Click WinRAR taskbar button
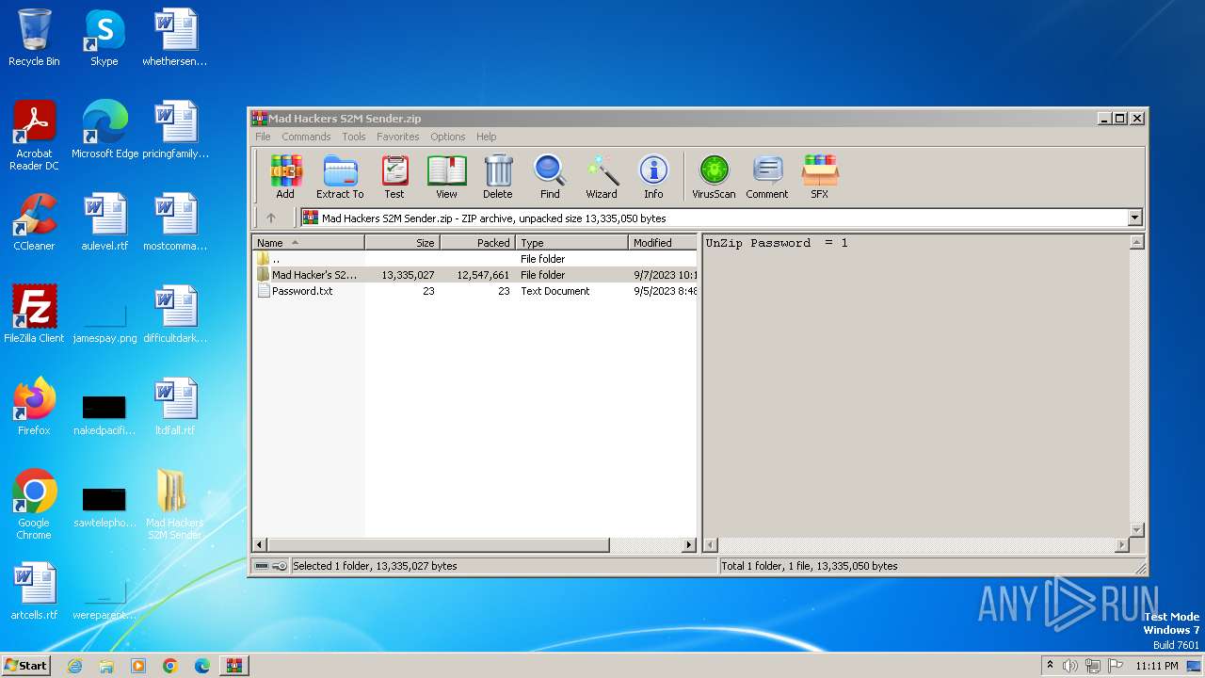The width and height of the screenshot is (1205, 678). coord(234,666)
